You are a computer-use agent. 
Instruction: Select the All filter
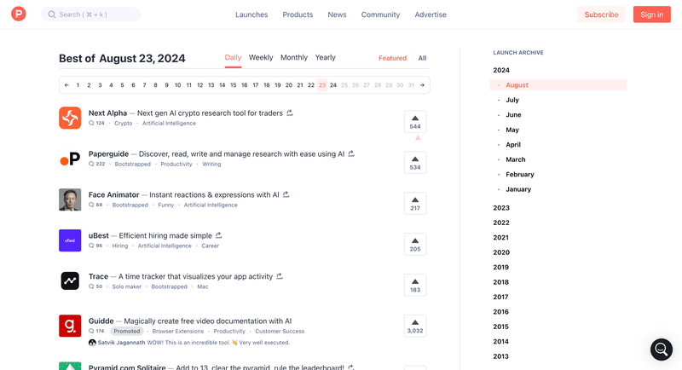(x=422, y=58)
